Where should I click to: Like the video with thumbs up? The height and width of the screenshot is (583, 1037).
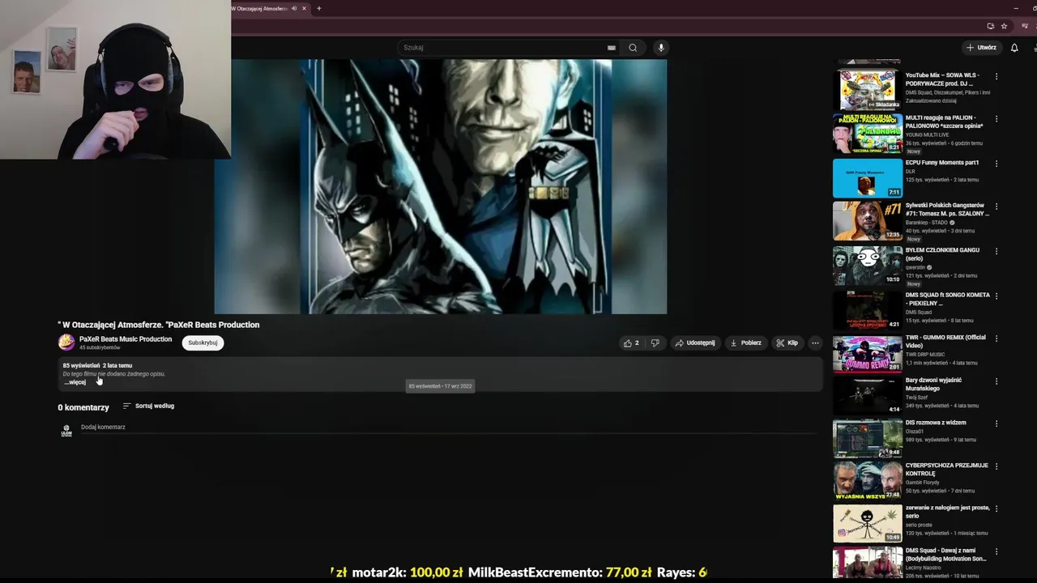(632, 343)
